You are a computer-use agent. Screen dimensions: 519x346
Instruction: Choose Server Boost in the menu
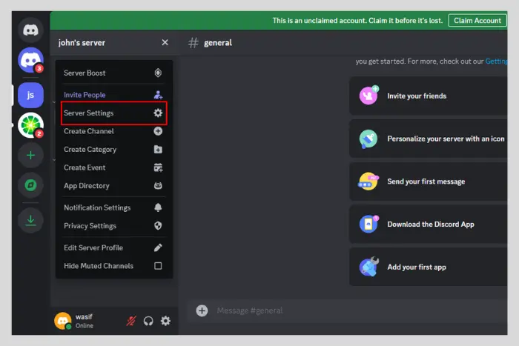[x=114, y=73]
